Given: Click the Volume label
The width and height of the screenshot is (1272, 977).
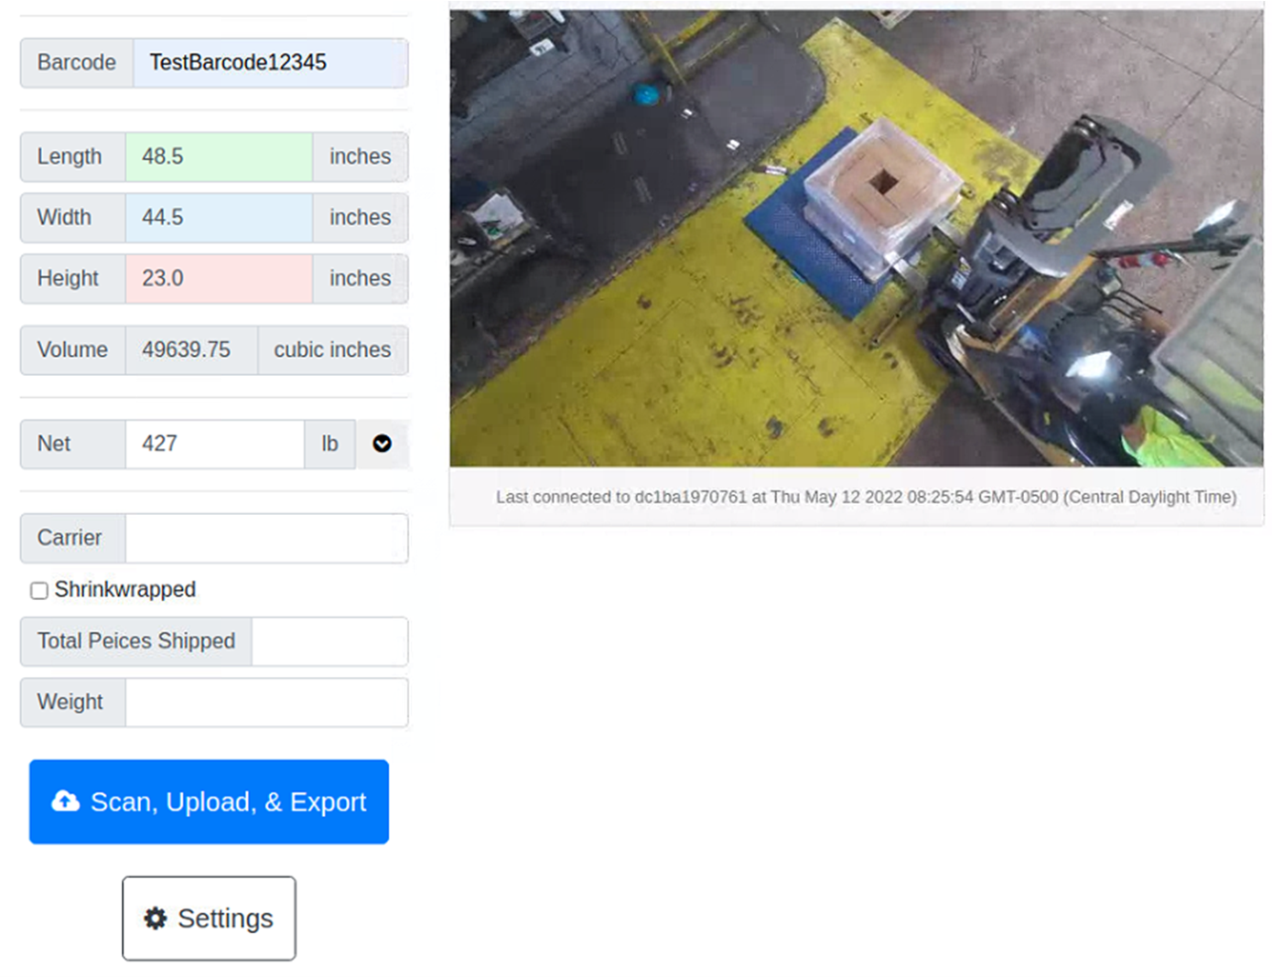Looking at the screenshot, I should (73, 350).
